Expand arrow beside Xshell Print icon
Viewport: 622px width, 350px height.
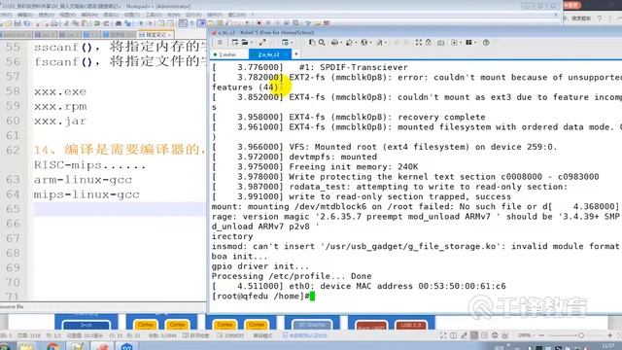tap(341, 43)
